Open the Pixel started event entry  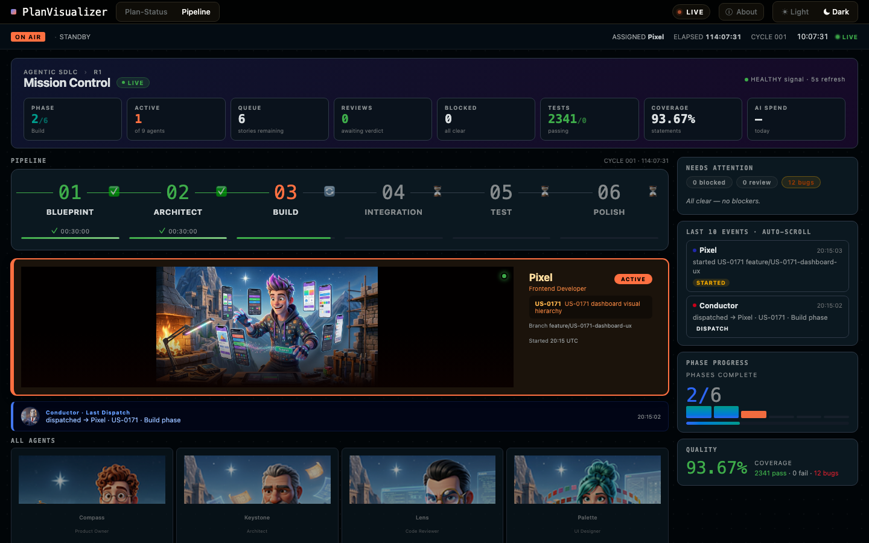(768, 266)
